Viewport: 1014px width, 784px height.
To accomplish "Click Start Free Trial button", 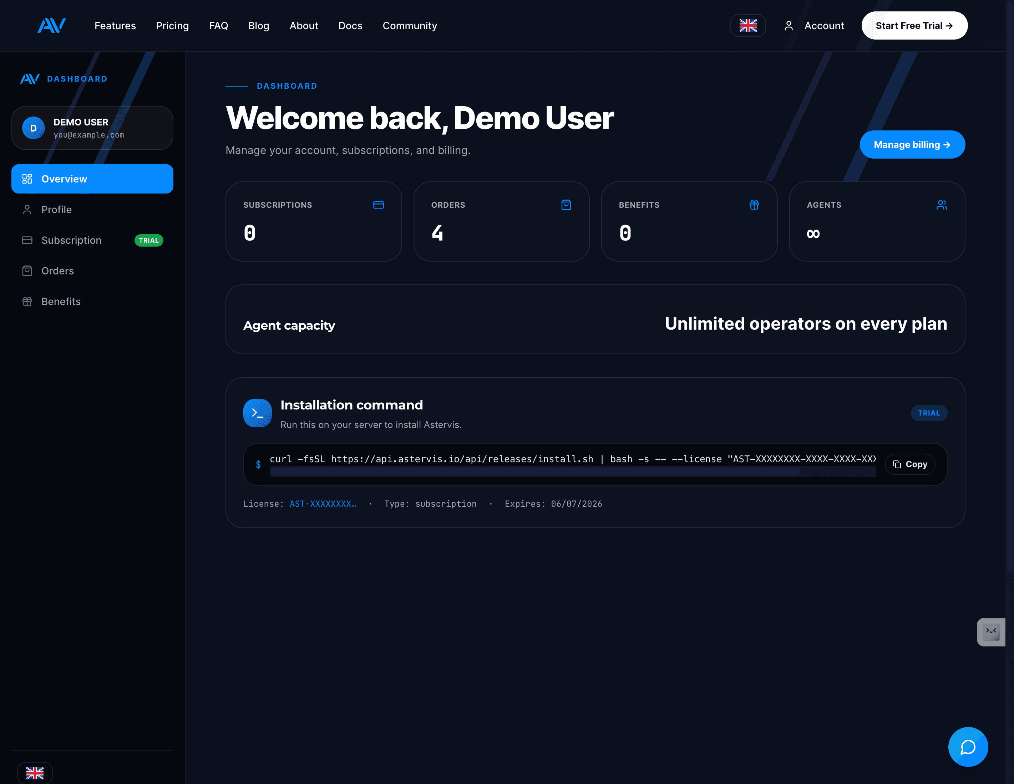I will pyautogui.click(x=914, y=26).
